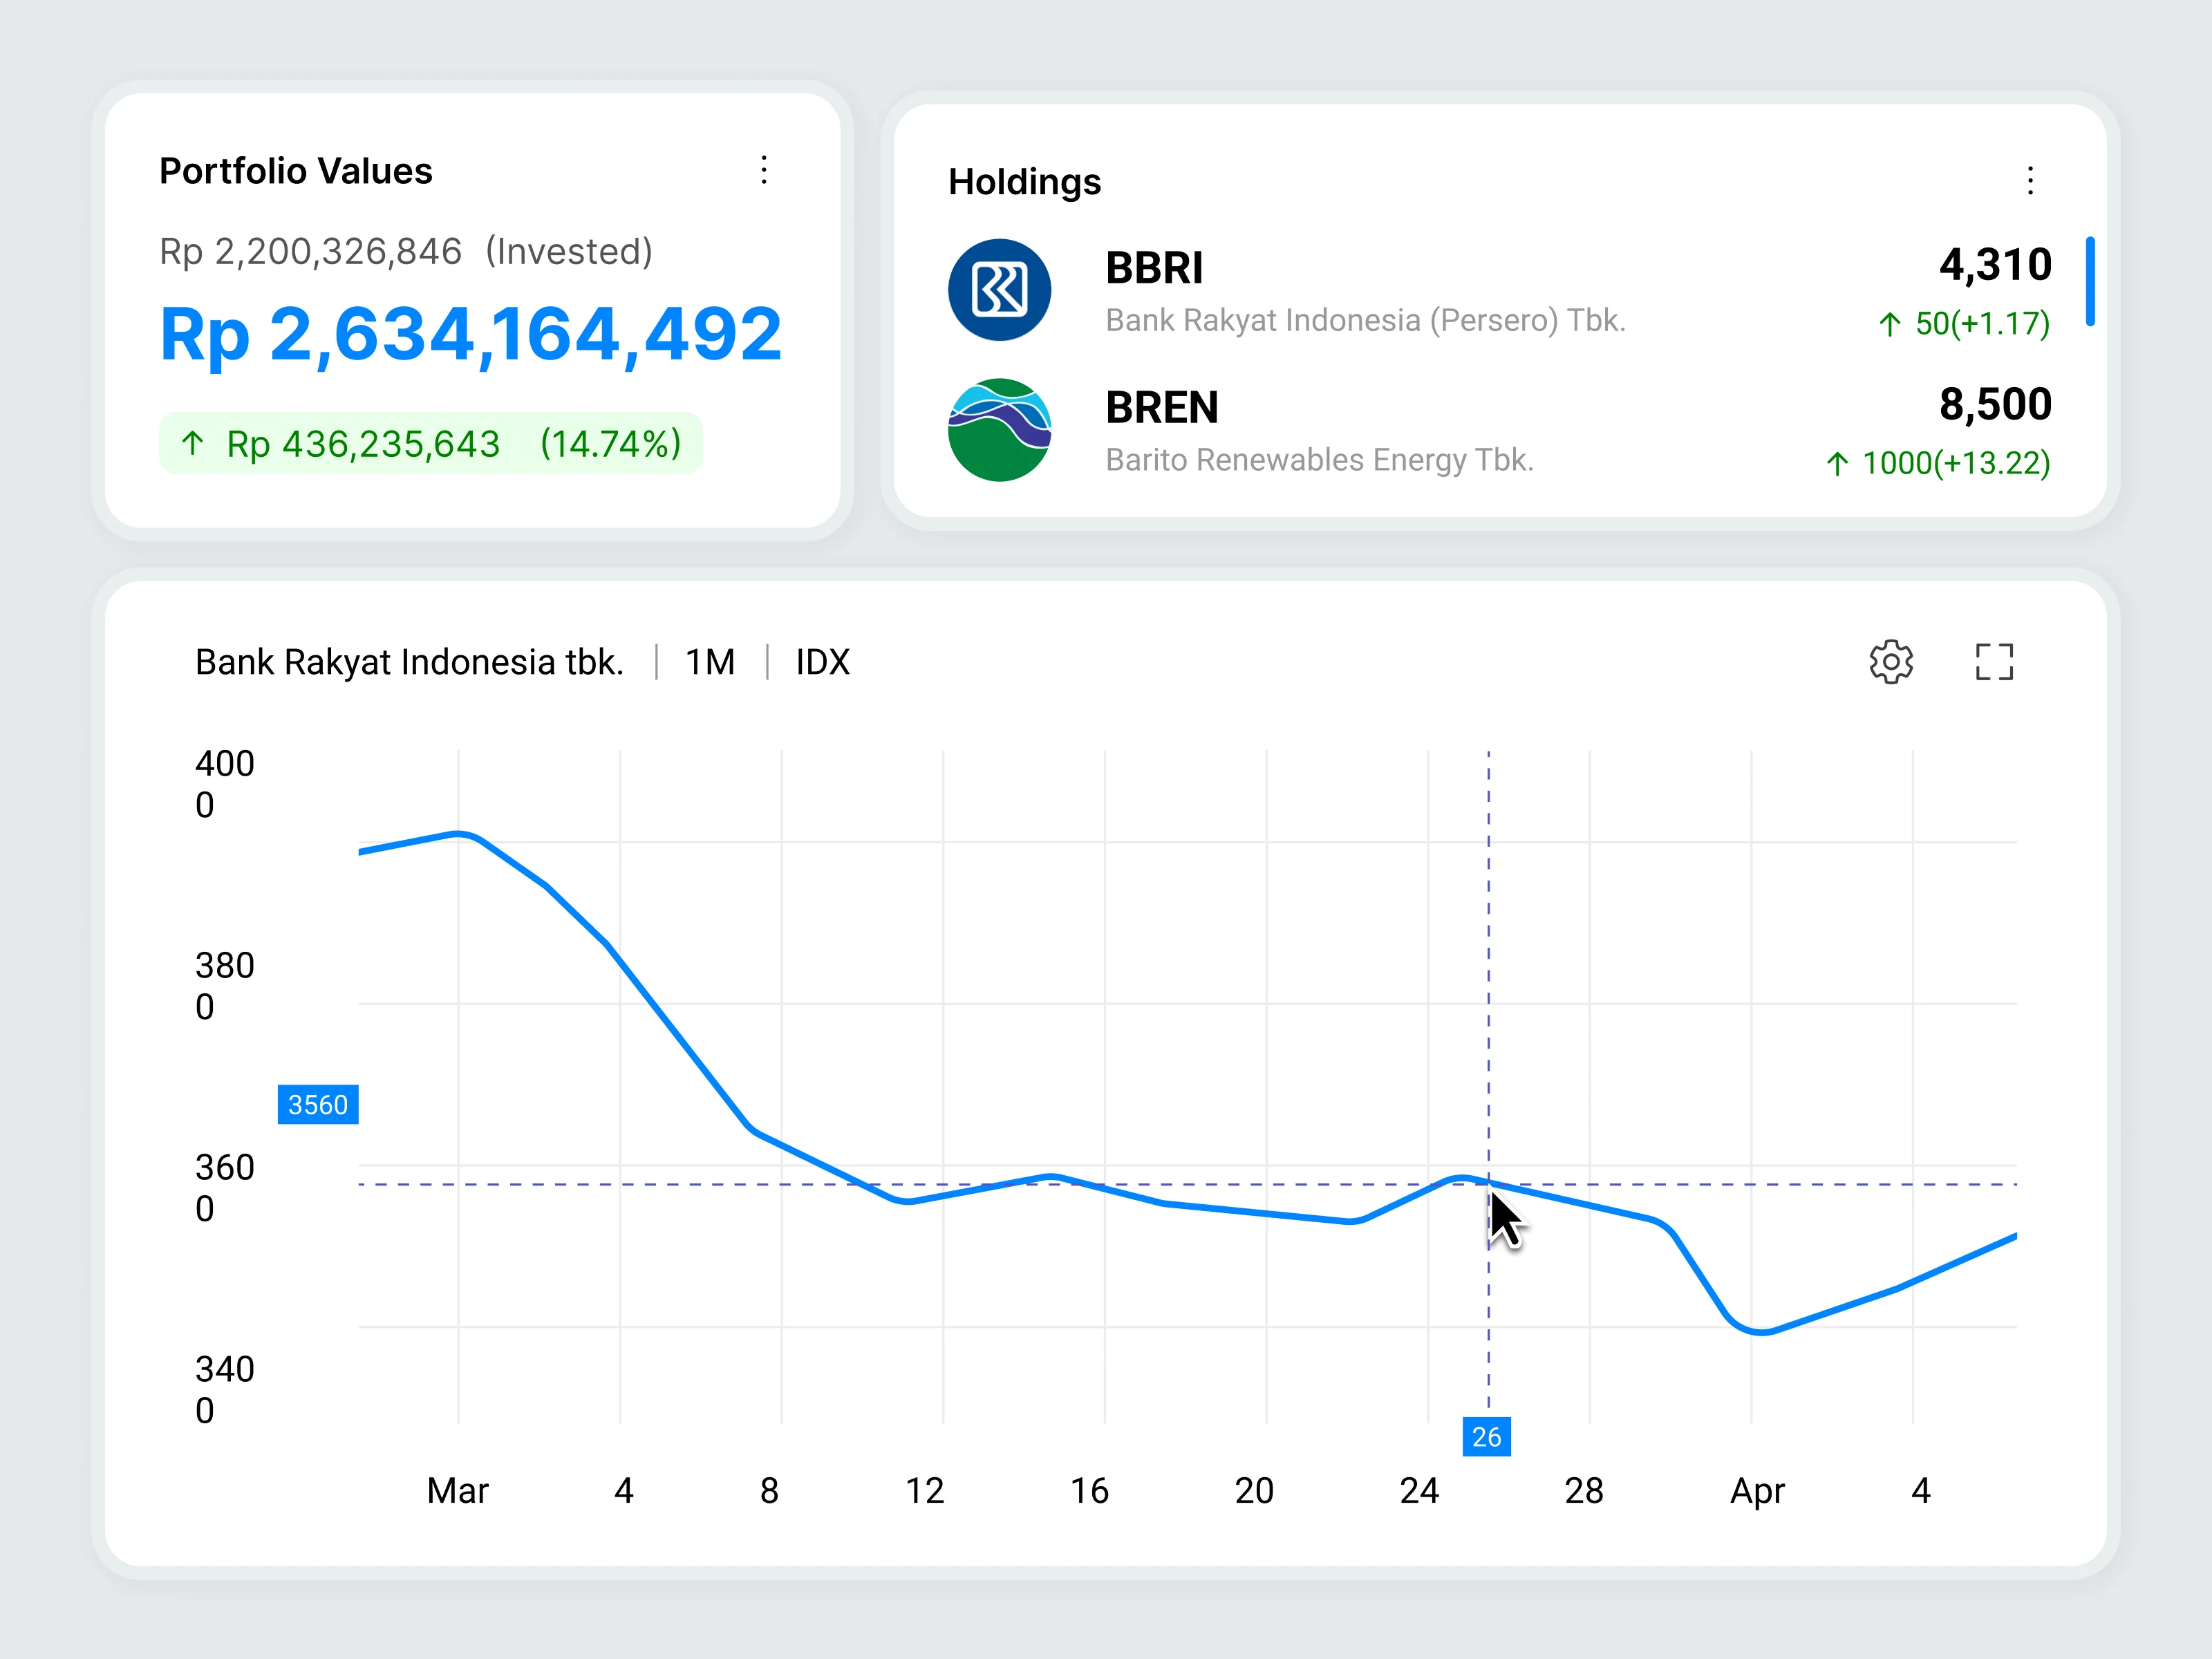Image resolution: width=2212 pixels, height=1659 pixels.
Task: Click the Rp 2,634,164,492 portfolio value
Action: tap(470, 334)
